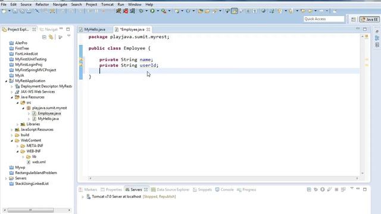Select MyHello.java in Project Explorer
This screenshot has height=214, width=381.
pos(45,119)
